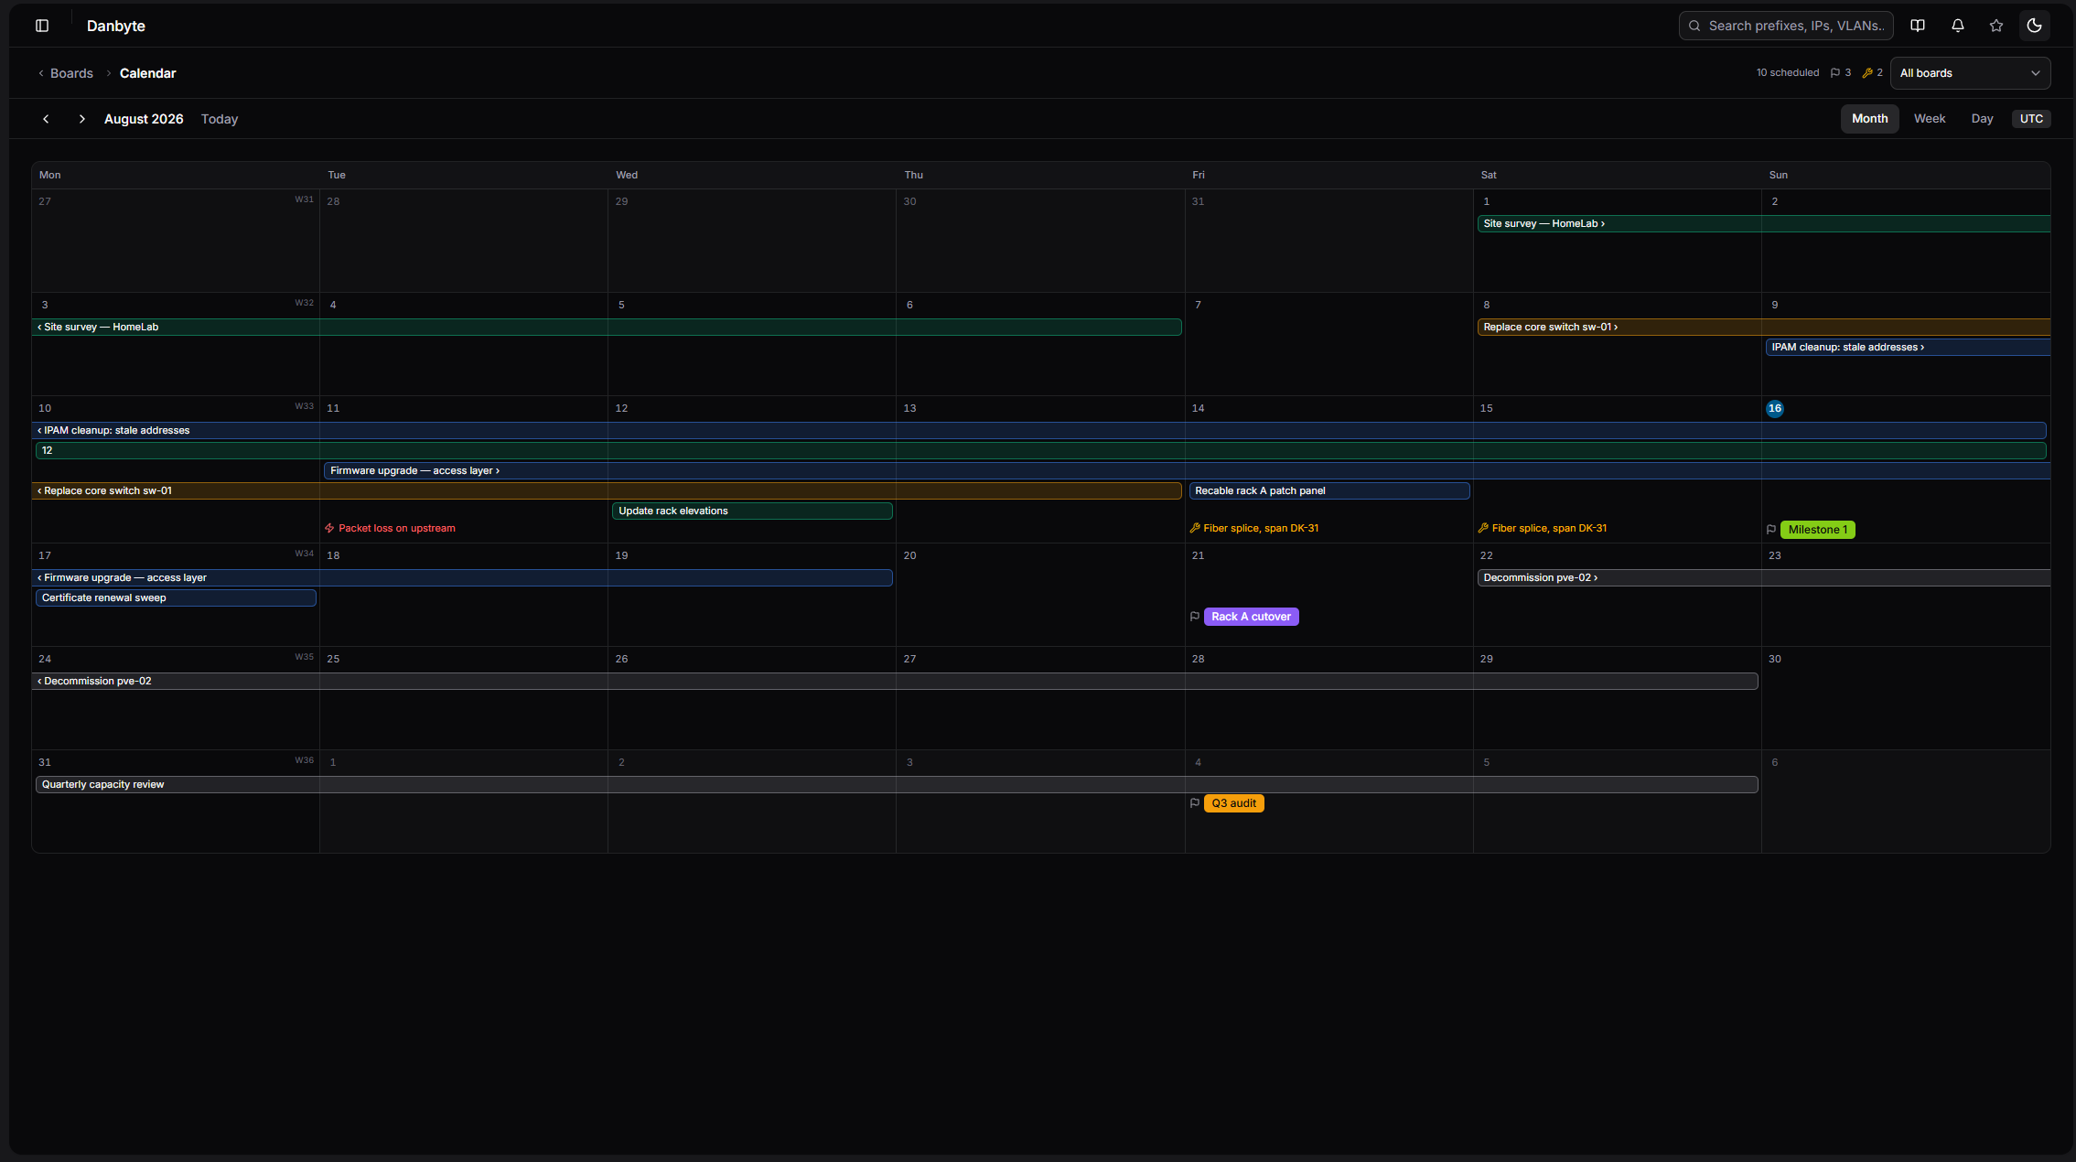Switch to Week view
The height and width of the screenshot is (1162, 2076).
pos(1930,119)
